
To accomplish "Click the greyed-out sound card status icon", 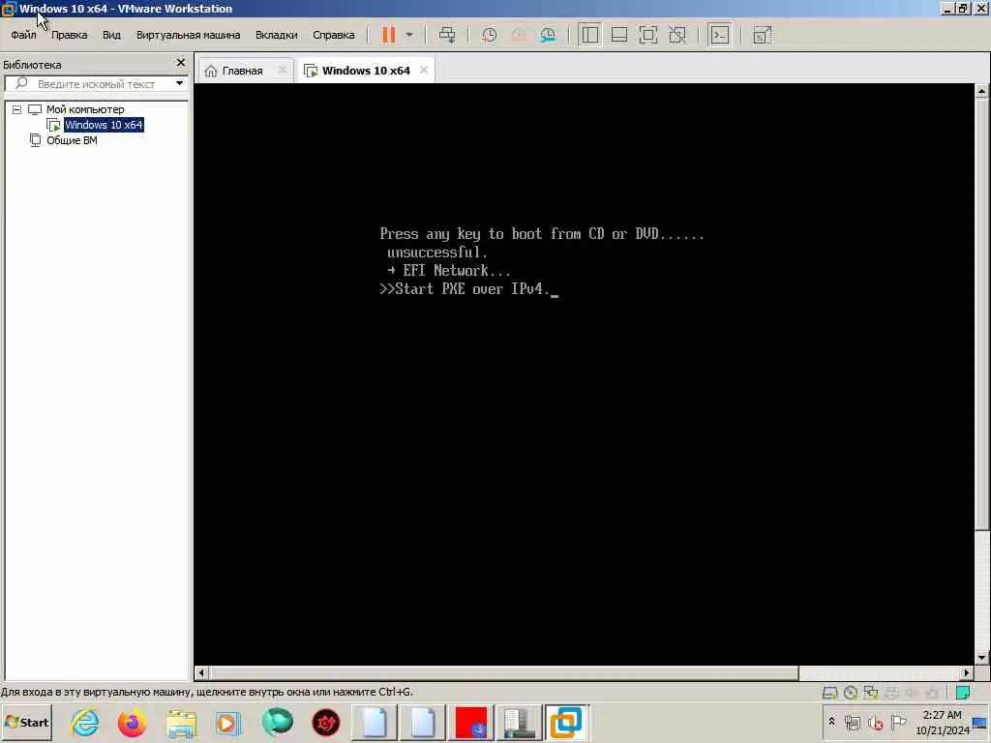I will point(912,693).
